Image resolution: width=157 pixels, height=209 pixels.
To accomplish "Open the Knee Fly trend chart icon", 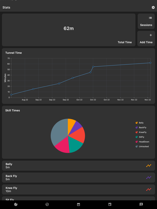I will coord(149,189).
